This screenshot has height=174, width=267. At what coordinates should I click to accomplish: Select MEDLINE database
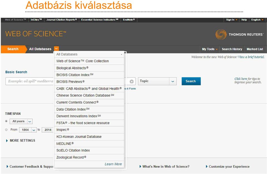coord(89,144)
